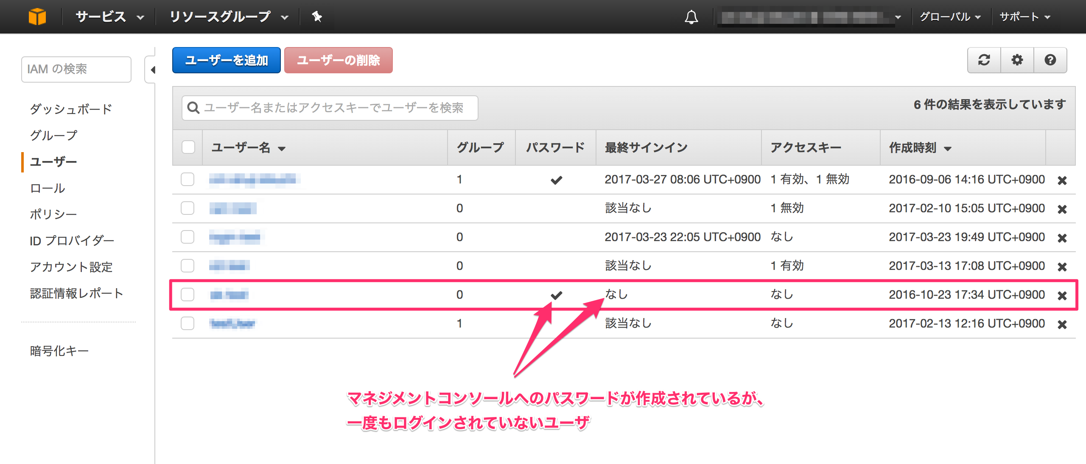Click 2017-03-27 08:06 last sign-in cell
This screenshot has height=464, width=1086.
683,179
